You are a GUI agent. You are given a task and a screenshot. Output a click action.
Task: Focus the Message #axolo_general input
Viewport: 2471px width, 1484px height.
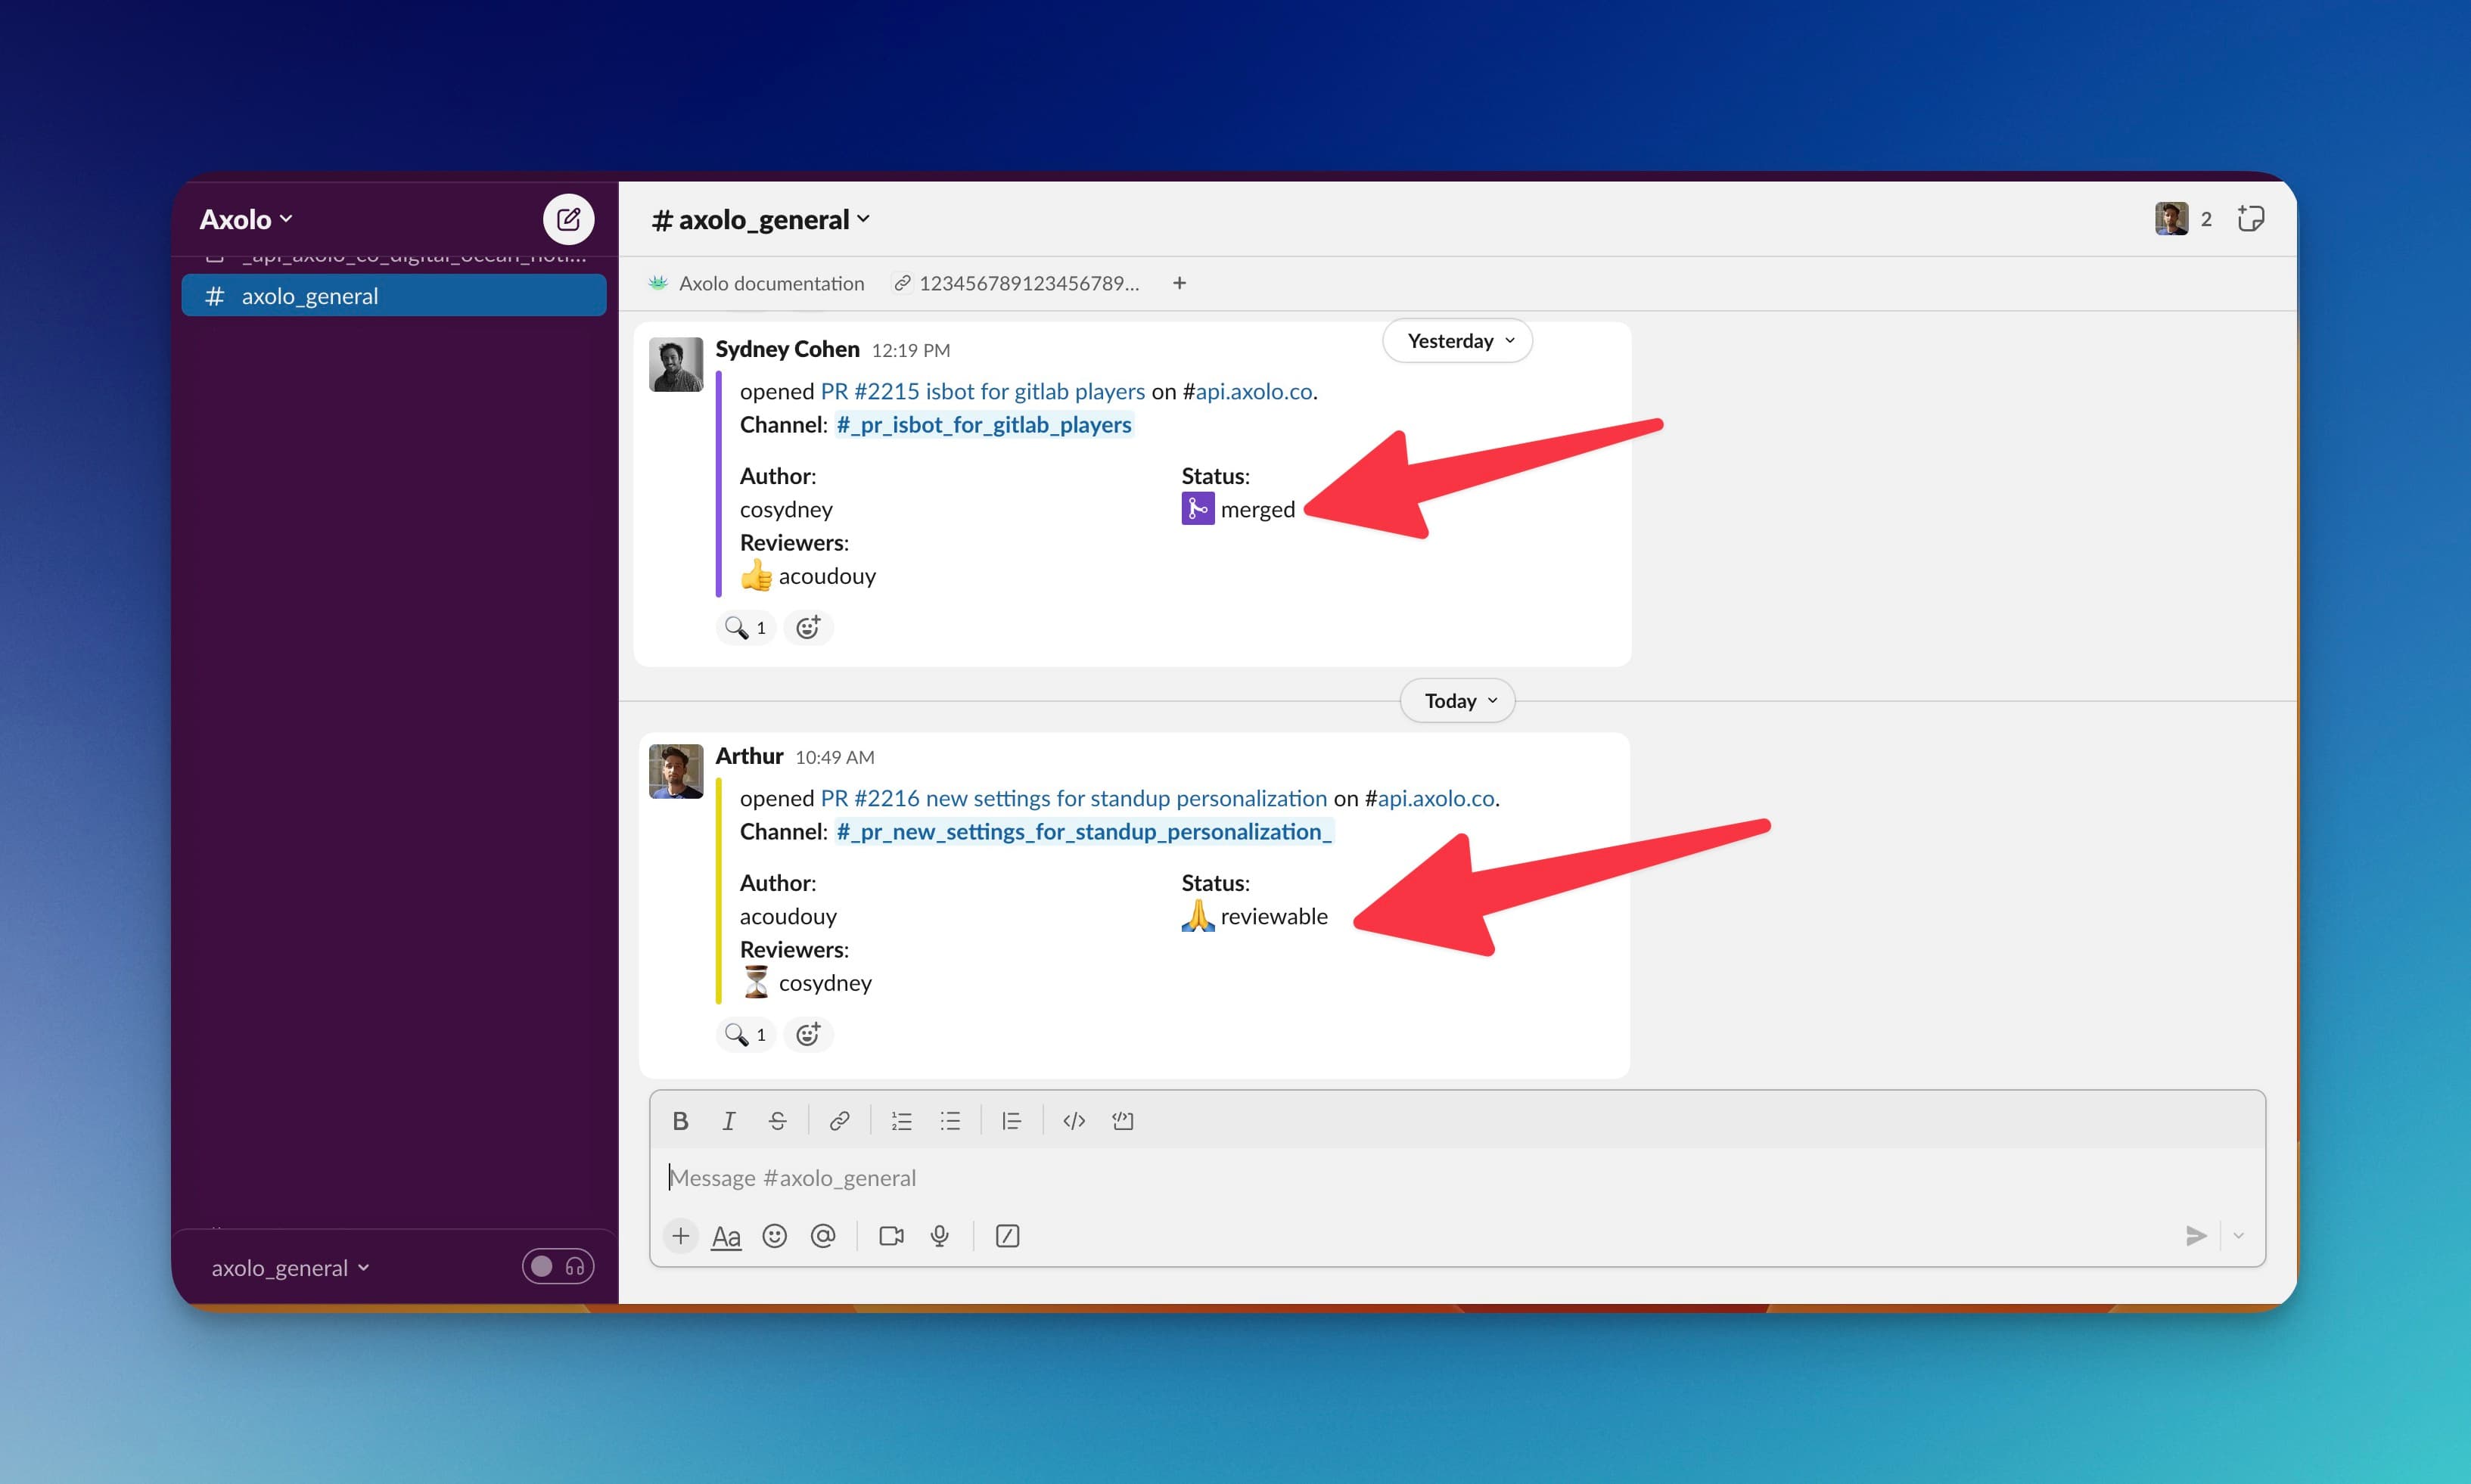point(1457,1178)
